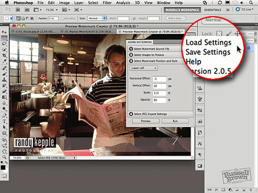Launch Mini Bridge from application bar
258x193 pixels.
[27, 10]
